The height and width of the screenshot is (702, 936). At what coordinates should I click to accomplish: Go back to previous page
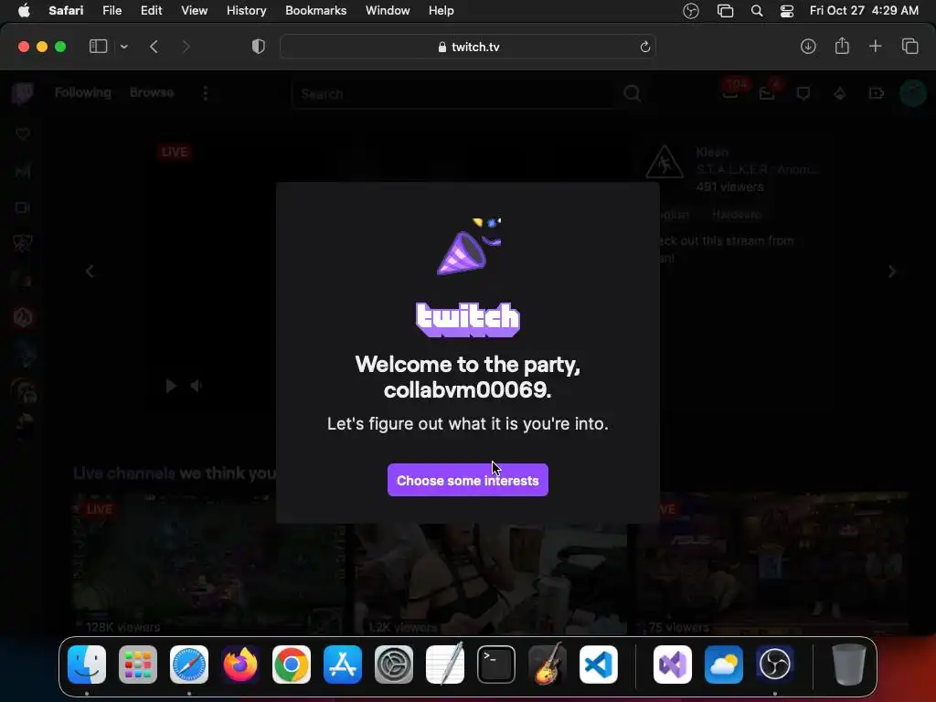click(154, 47)
